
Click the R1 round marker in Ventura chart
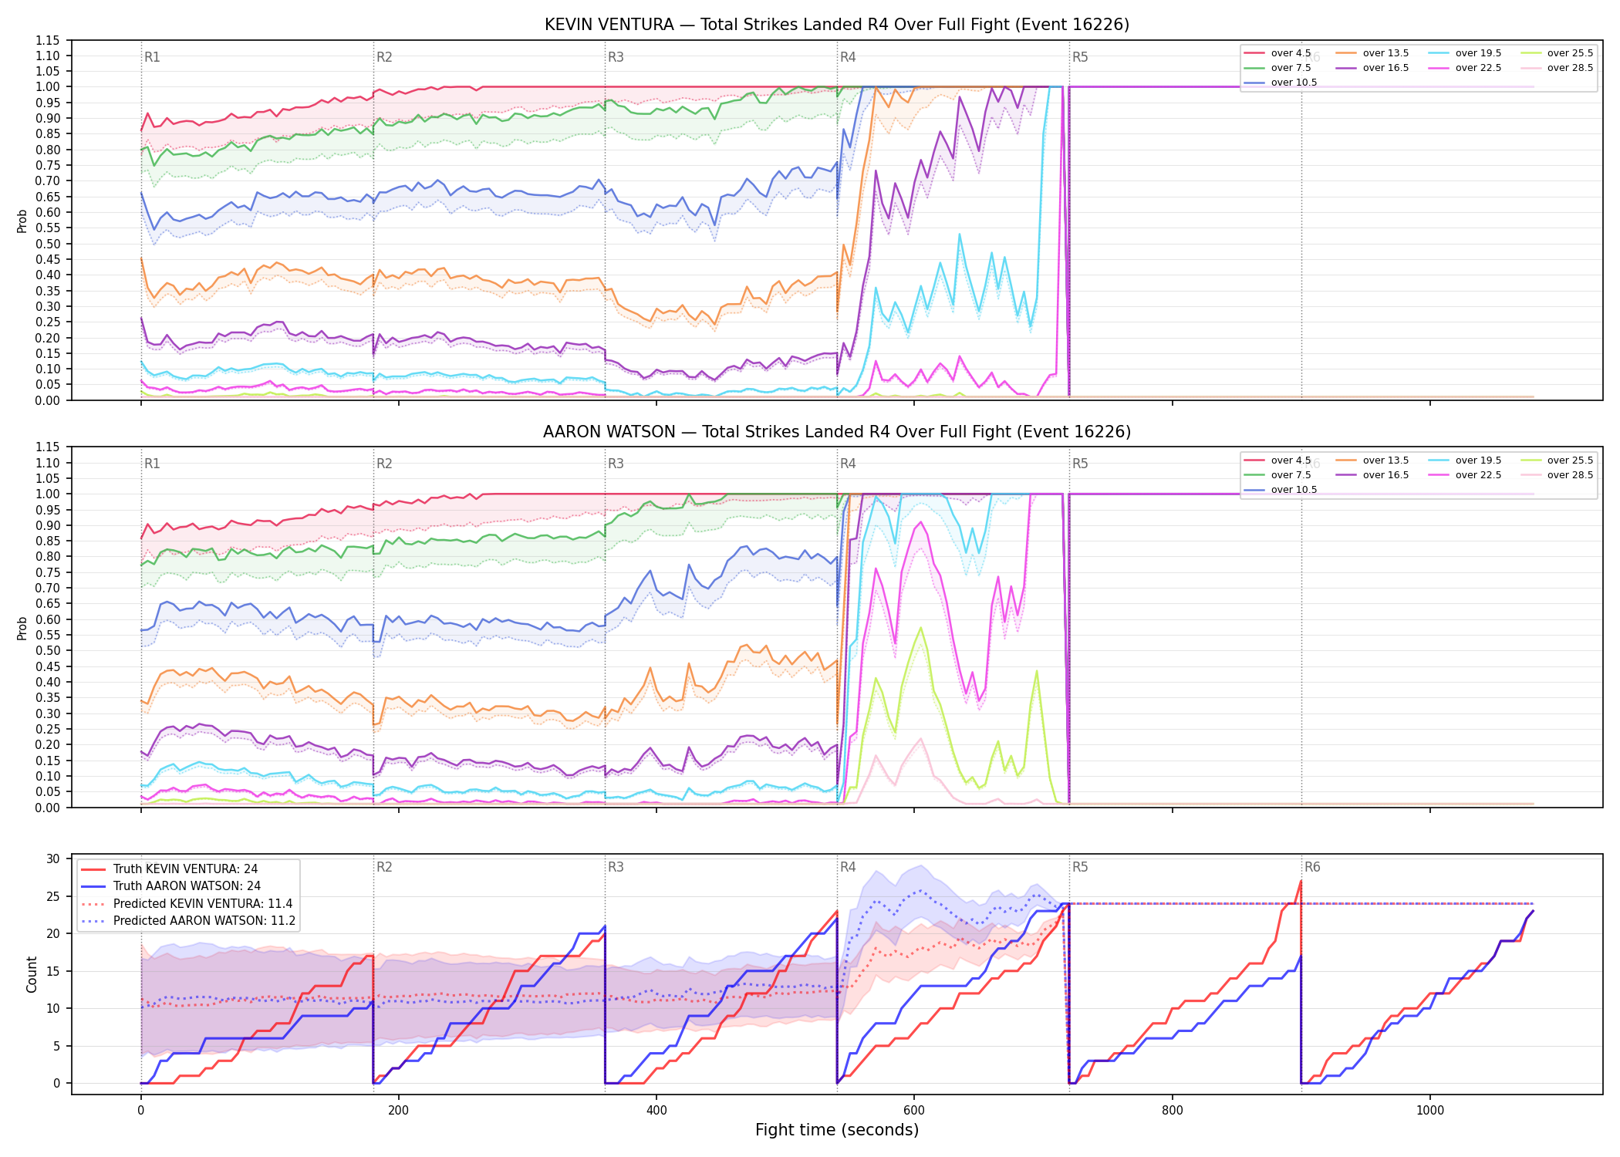point(152,57)
